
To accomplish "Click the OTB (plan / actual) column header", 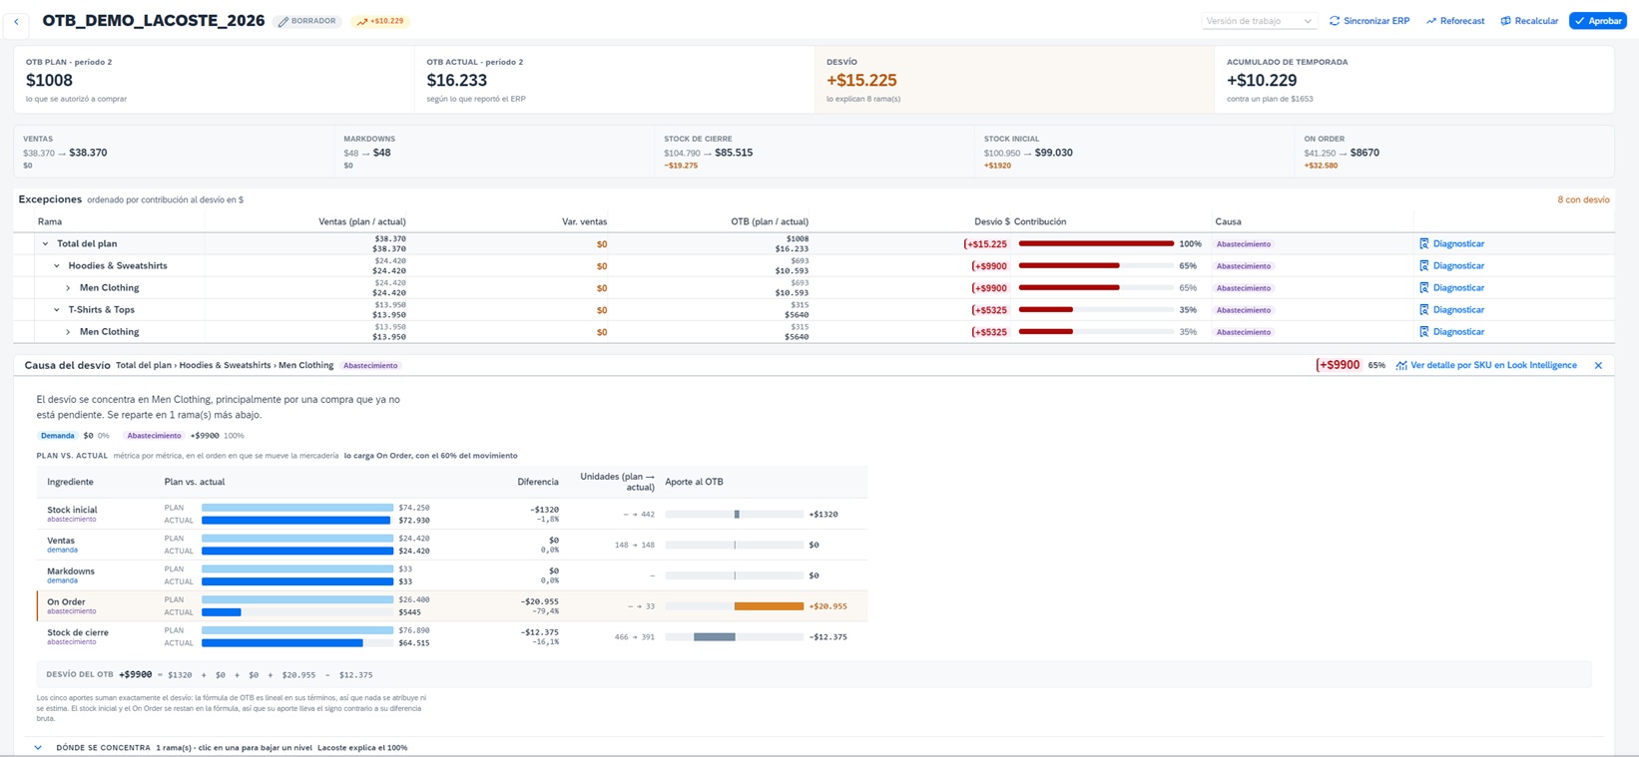I will [x=770, y=221].
